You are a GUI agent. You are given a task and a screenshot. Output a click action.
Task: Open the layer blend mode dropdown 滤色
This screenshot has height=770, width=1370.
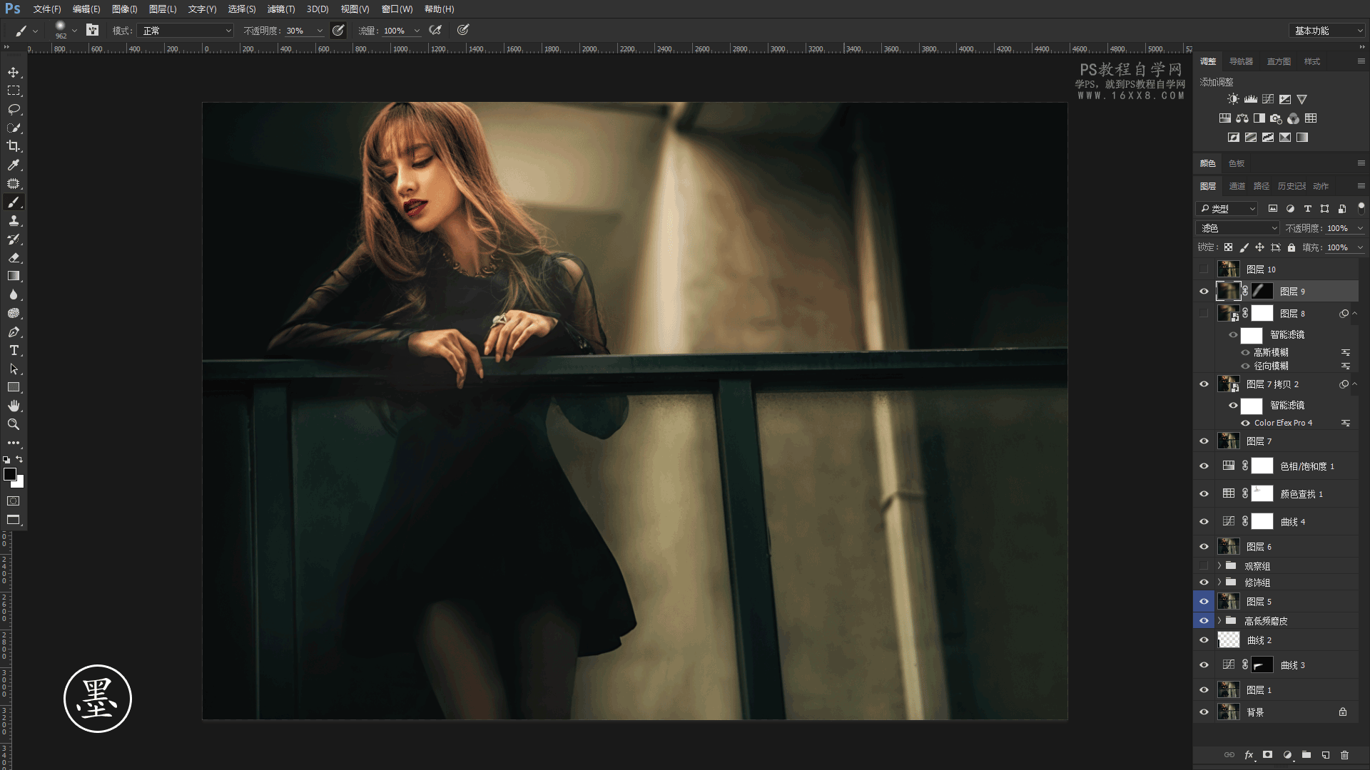[1237, 228]
